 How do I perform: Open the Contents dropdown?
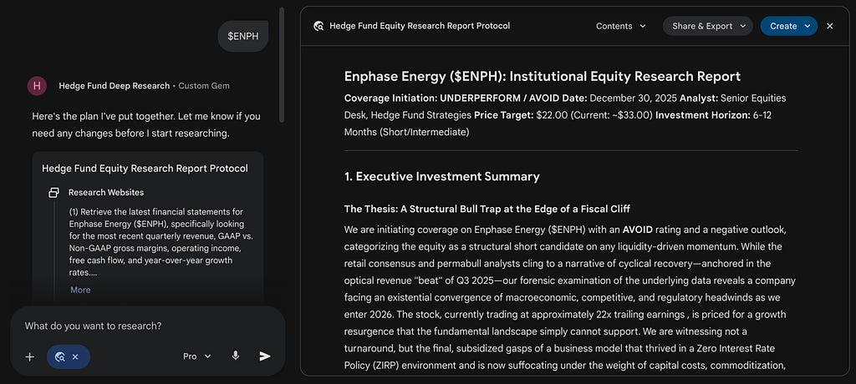[x=621, y=26]
